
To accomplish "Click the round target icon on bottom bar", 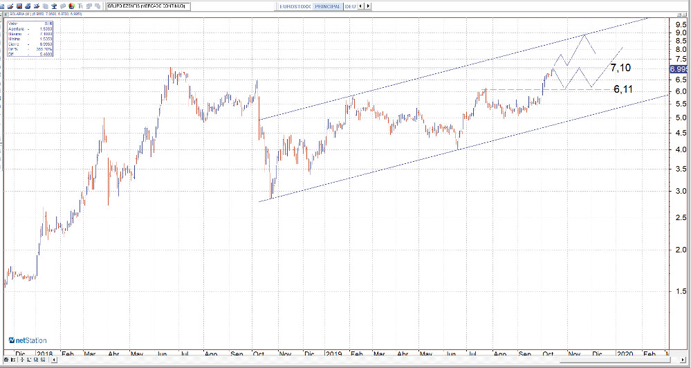I will pyautogui.click(x=6, y=360).
